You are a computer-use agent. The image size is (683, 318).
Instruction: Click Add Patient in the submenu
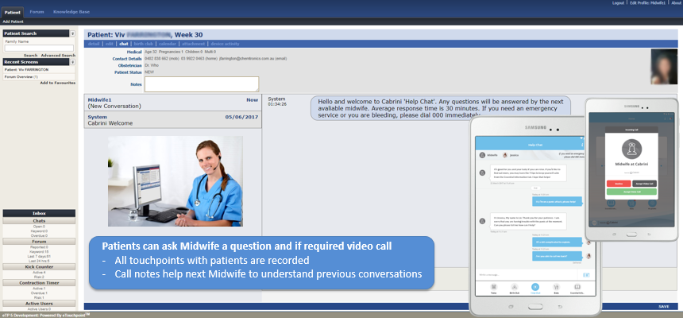pyautogui.click(x=13, y=21)
